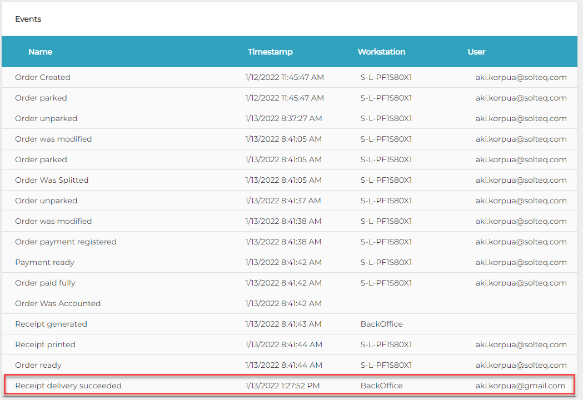Screen dimensions: 583x400
Task: Click the Receipt printed event row
Action: pyautogui.click(x=45, y=344)
